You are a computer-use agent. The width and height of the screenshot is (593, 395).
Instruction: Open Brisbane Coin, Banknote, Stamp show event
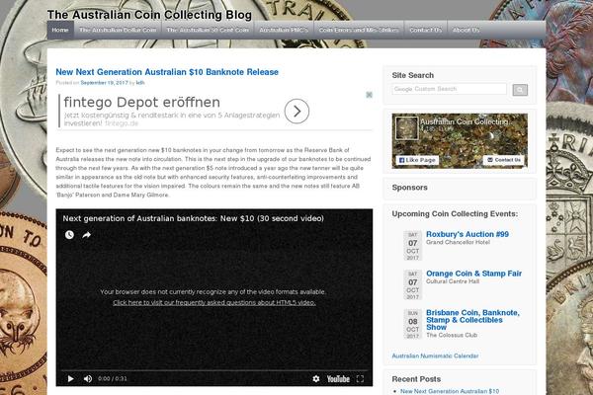472,320
